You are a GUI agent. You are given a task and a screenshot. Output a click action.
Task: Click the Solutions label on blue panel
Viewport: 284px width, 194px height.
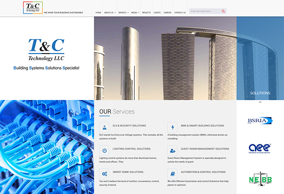[x=260, y=93]
